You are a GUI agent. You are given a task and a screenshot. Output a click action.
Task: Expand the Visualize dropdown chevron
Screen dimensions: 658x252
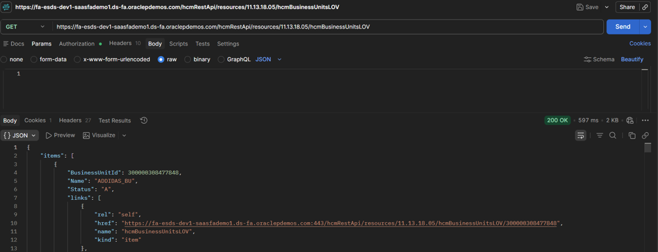(x=124, y=135)
